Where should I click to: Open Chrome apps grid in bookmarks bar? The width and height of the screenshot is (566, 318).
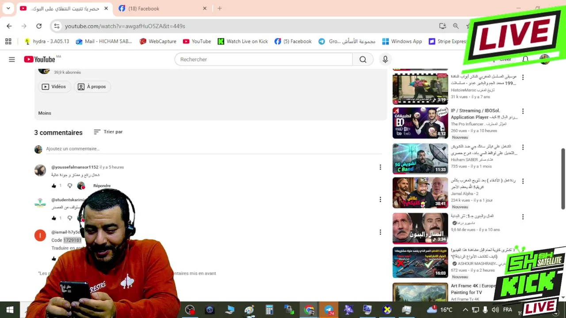click(8, 41)
